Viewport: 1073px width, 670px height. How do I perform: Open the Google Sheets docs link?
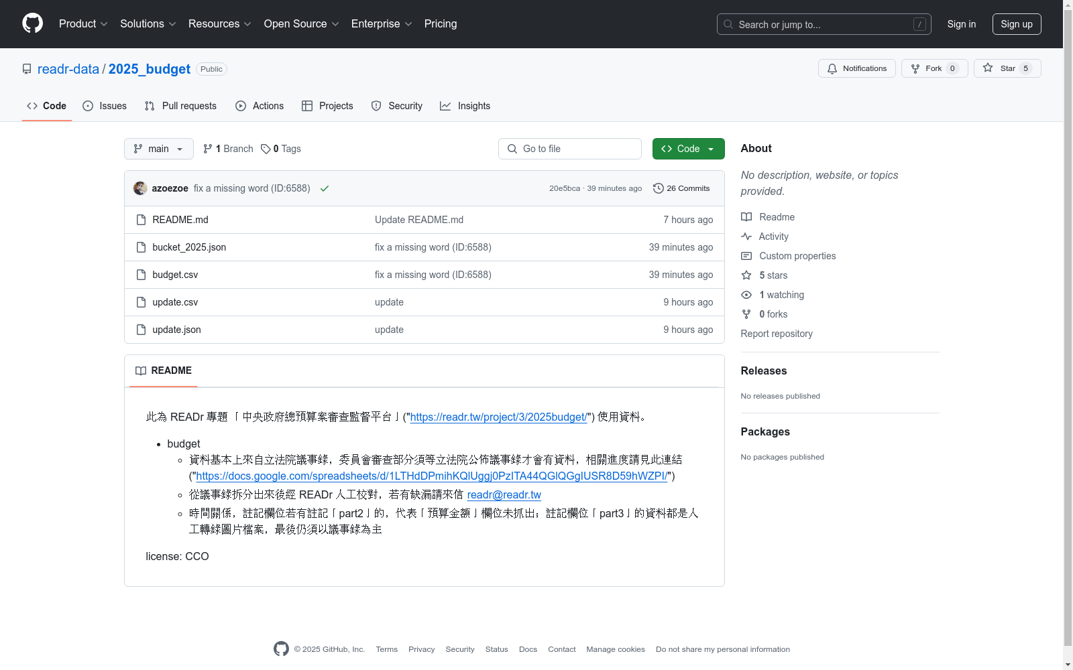tap(432, 476)
